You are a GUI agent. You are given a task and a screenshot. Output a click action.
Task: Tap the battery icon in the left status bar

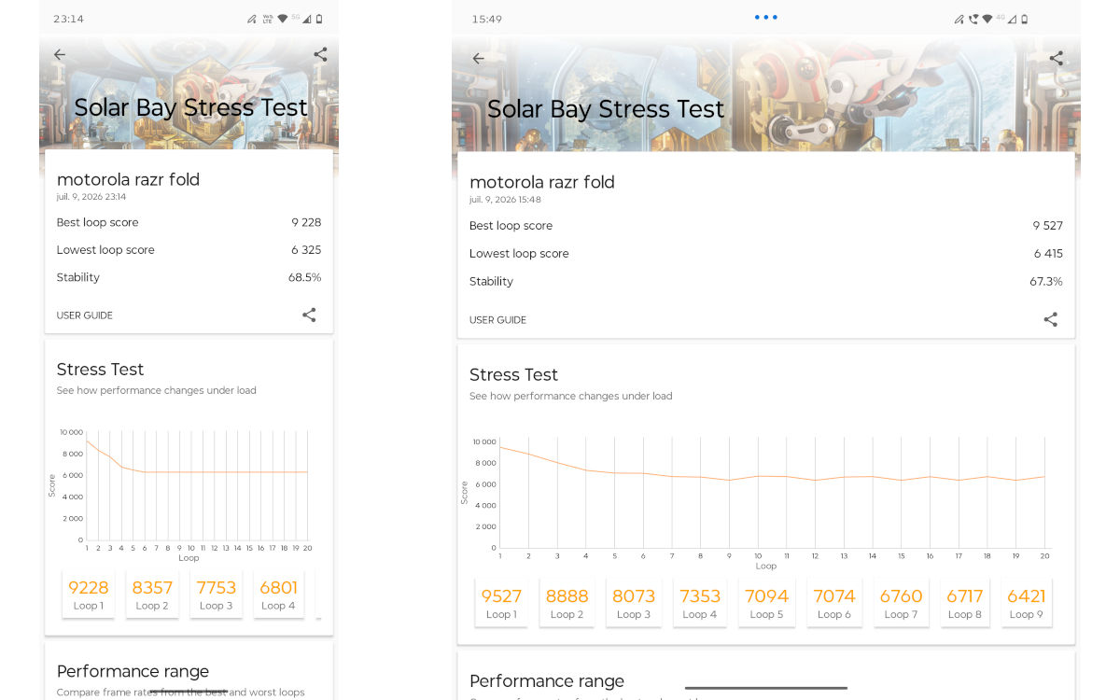(319, 19)
